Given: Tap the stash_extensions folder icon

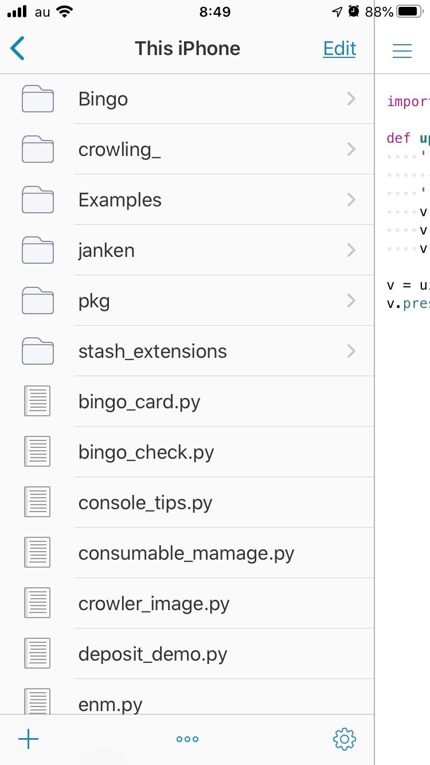Looking at the screenshot, I should click(x=38, y=351).
